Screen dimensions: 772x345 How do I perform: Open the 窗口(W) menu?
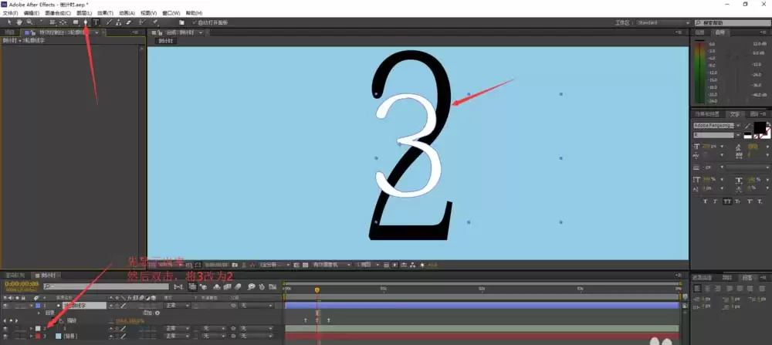pyautogui.click(x=171, y=13)
